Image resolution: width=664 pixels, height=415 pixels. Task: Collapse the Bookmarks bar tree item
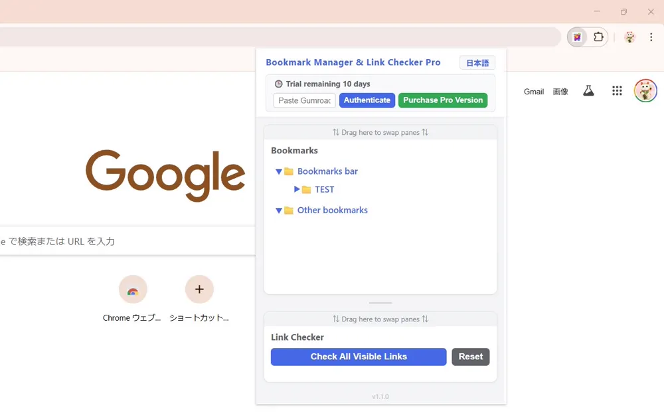[279, 171]
